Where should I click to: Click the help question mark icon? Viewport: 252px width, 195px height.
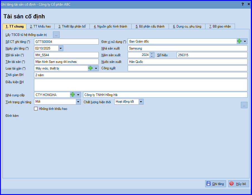243,4
